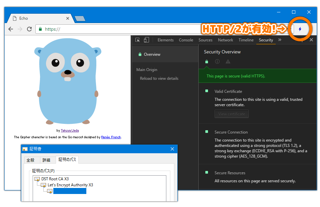Click the certificate dialog title icon
Screen dimensions: 320x207
(x=25, y=149)
